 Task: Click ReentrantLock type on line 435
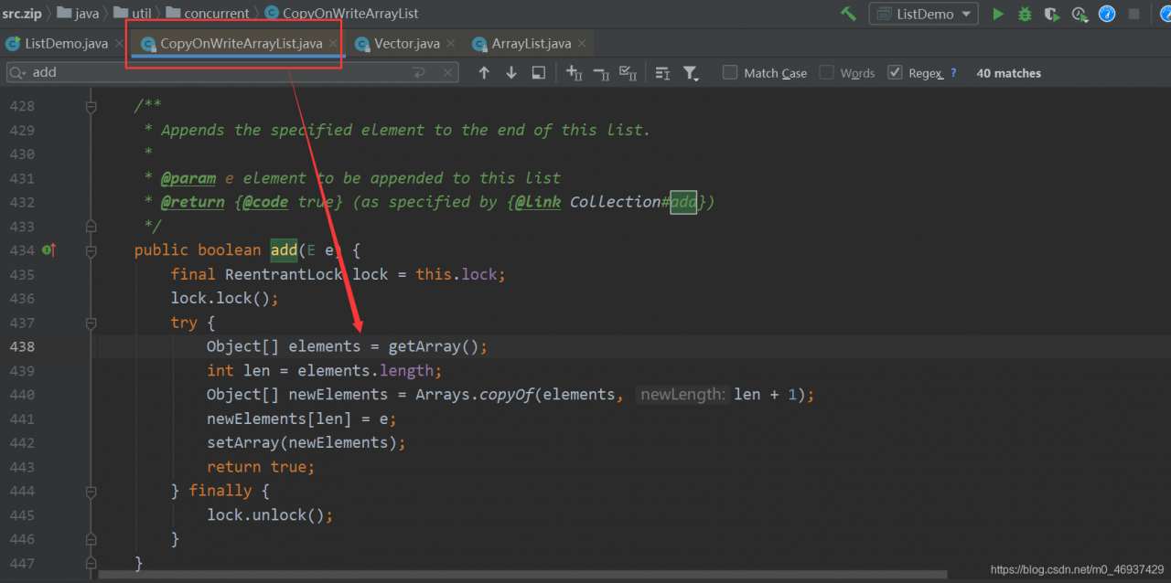coord(284,274)
